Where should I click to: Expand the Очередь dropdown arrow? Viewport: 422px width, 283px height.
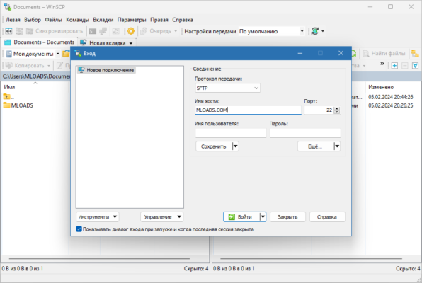(x=176, y=31)
